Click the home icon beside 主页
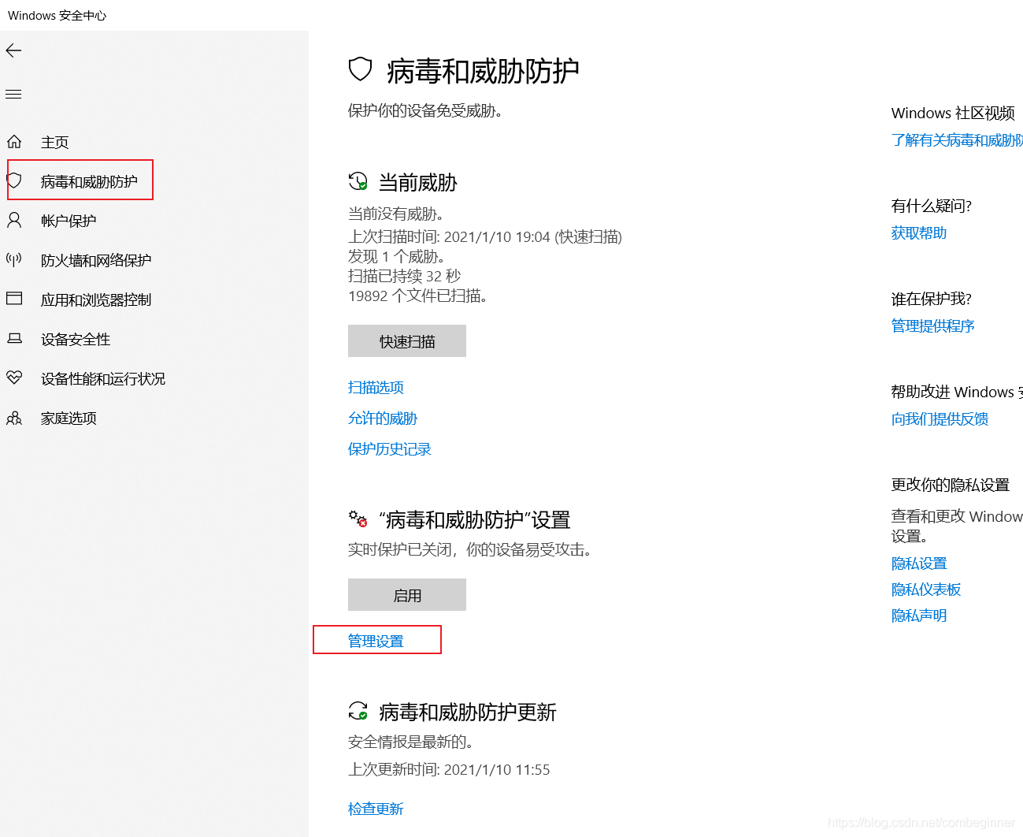Image resolution: width=1023 pixels, height=837 pixels. coord(14,142)
